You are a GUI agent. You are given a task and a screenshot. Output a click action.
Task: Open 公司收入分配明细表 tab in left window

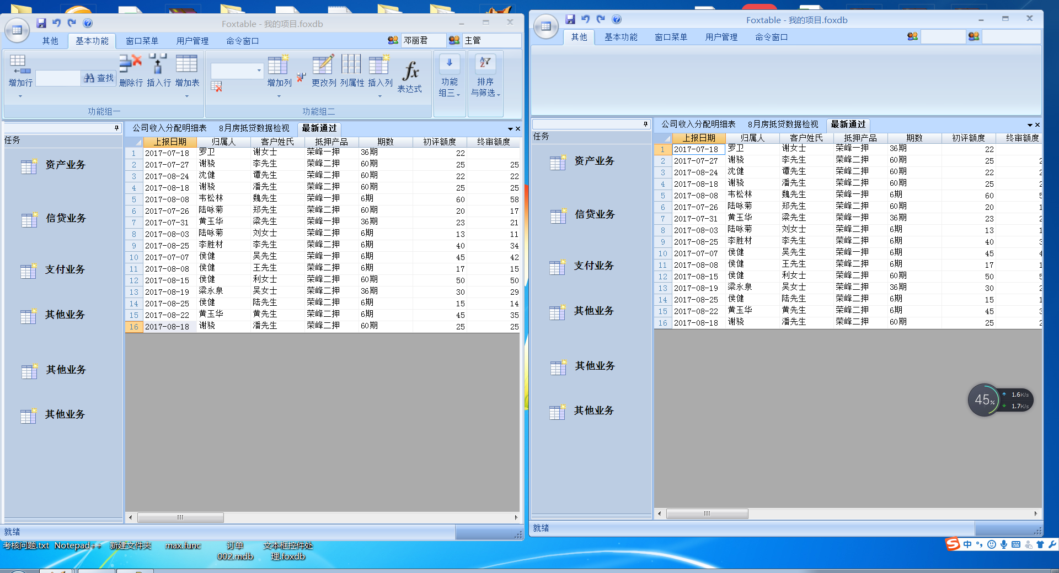[x=169, y=128]
